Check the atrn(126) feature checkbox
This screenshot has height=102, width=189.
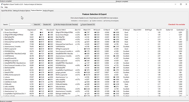pyautogui.click(x=4, y=70)
